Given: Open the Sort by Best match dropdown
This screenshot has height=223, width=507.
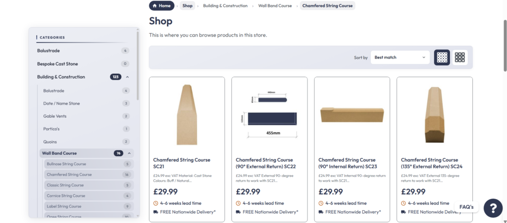Looking at the screenshot, I should click(x=400, y=57).
